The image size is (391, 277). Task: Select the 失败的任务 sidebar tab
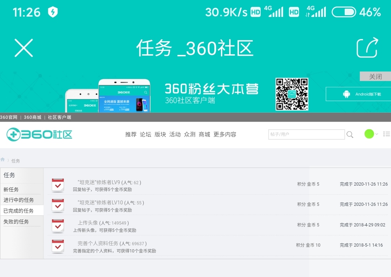point(16,221)
